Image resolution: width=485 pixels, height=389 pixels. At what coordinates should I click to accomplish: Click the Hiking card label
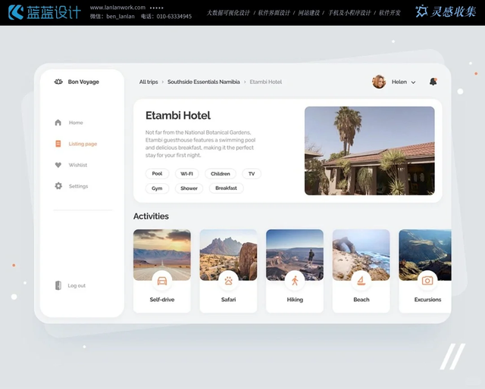tap(295, 300)
